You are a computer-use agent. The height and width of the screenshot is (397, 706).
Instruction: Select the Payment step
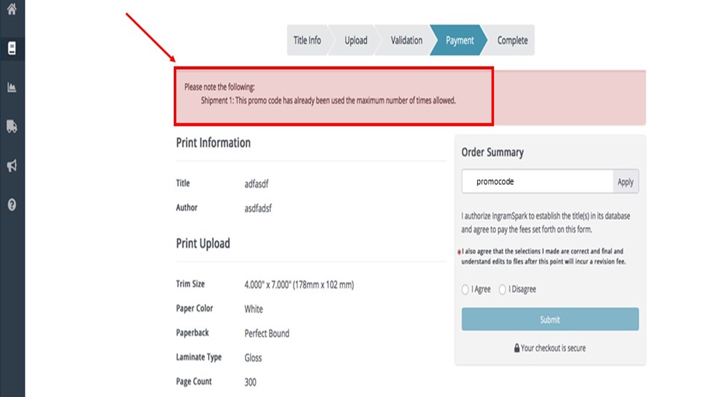(459, 40)
